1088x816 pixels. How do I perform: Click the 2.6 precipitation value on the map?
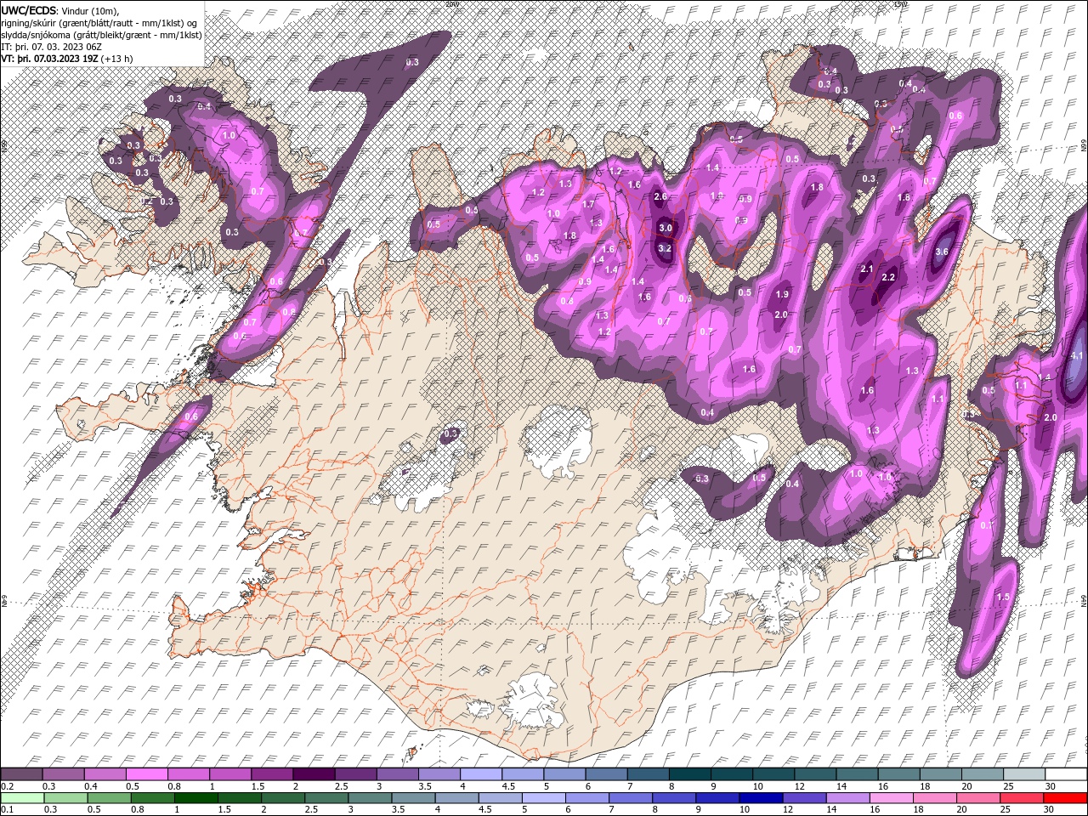[x=660, y=196]
